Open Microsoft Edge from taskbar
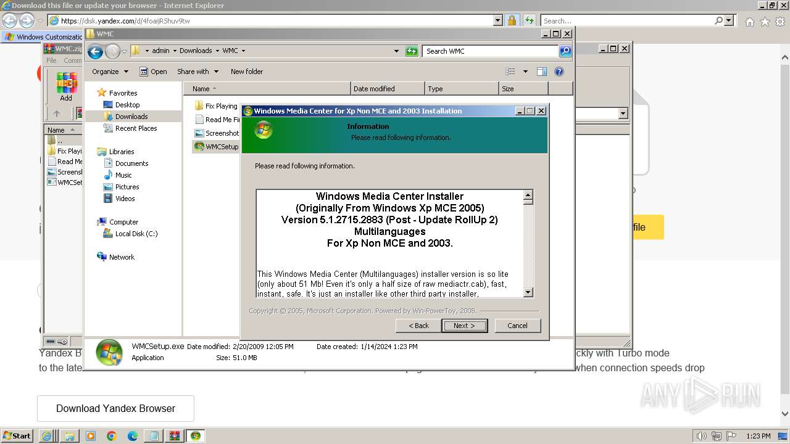 tap(132, 436)
